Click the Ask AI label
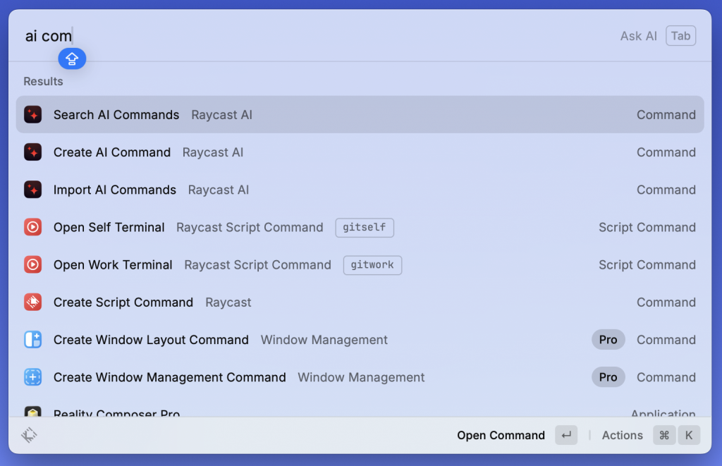 coord(638,36)
